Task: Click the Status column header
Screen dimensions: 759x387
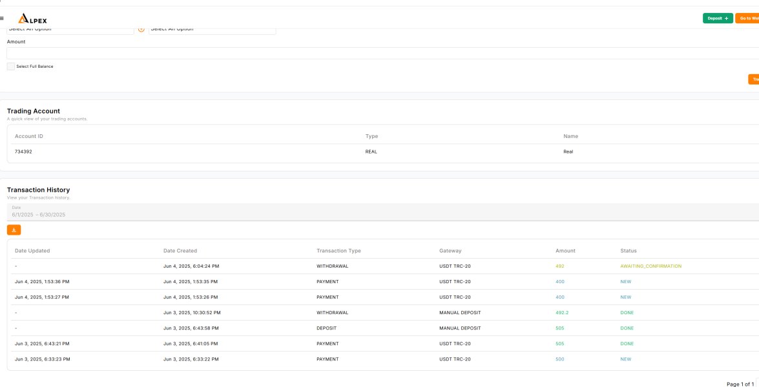Action: 628,251
